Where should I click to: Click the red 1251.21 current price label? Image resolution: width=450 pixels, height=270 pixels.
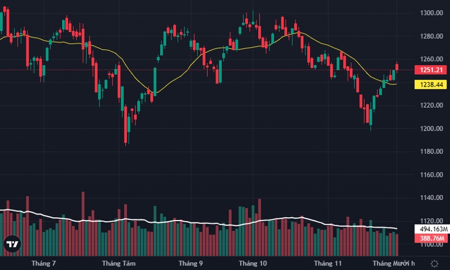point(429,70)
